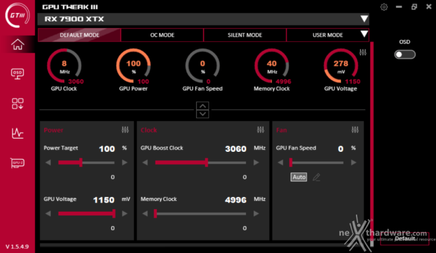Decrease Memory Clock with left arrow

click(145, 214)
